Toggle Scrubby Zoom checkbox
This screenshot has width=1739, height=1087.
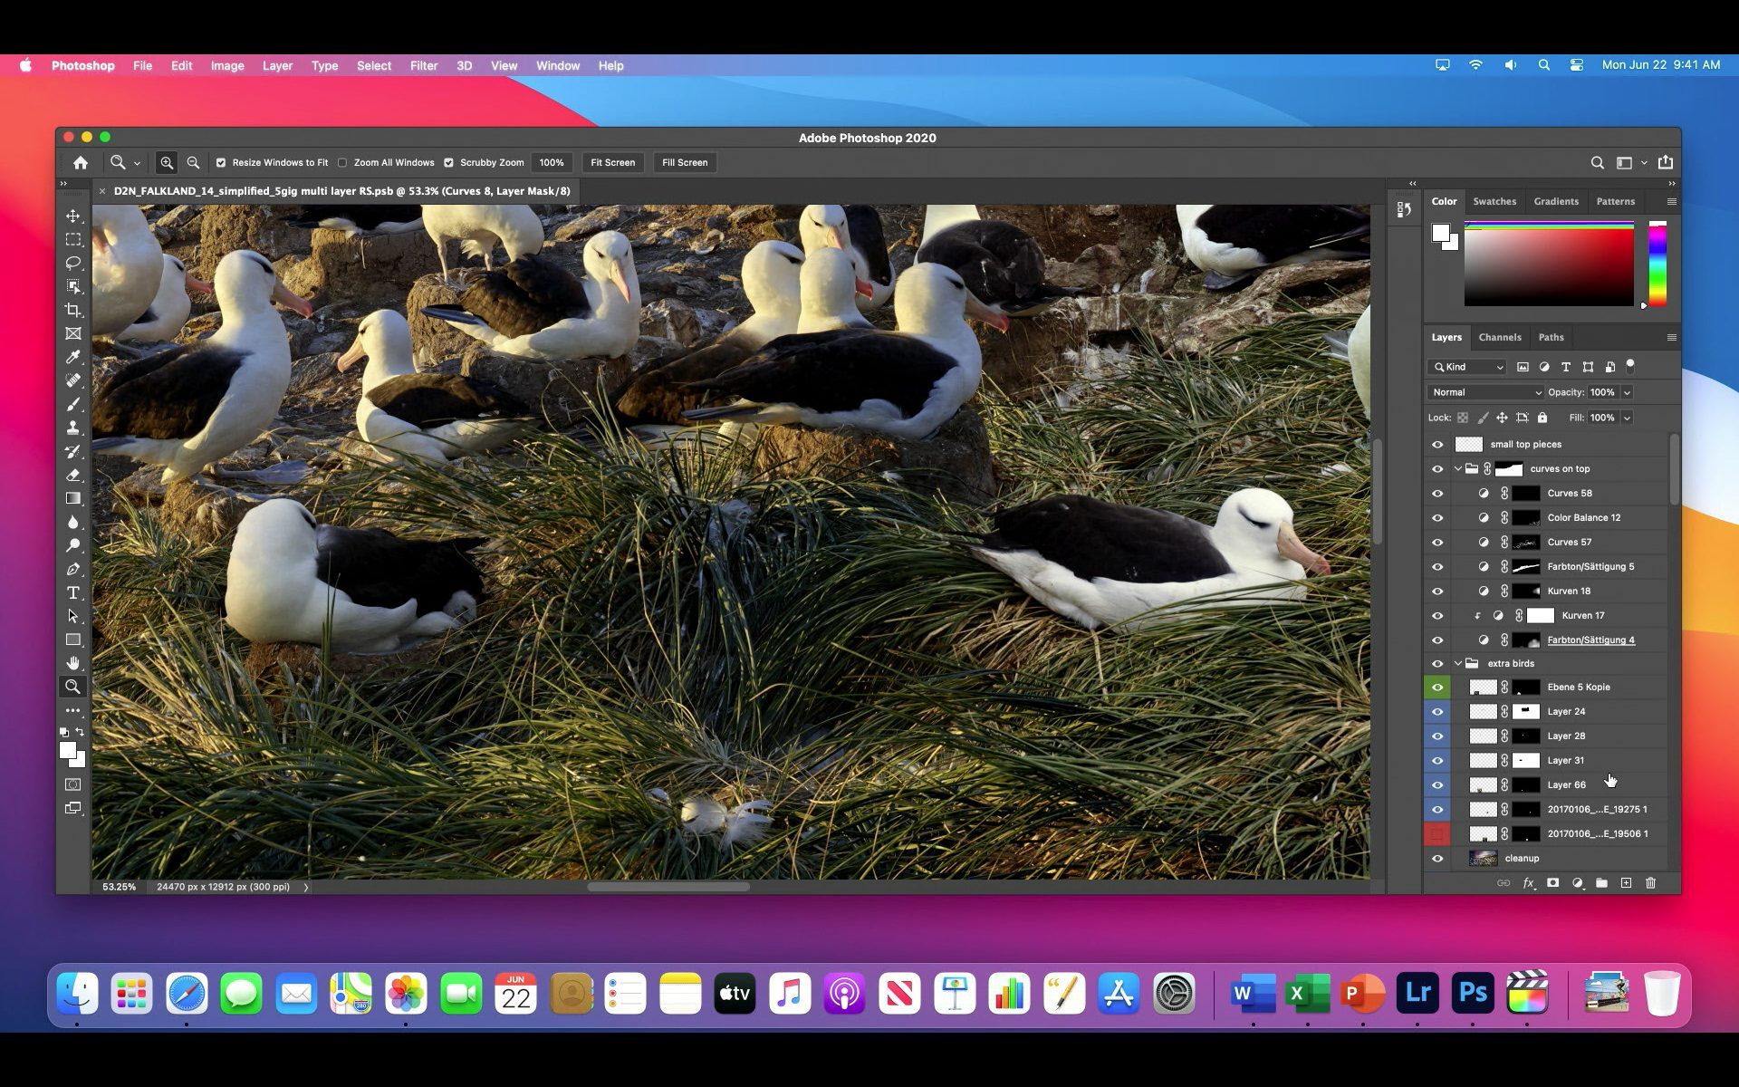point(448,163)
